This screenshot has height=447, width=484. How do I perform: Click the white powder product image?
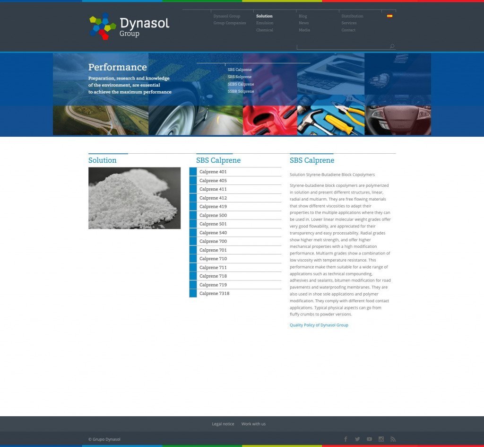pyautogui.click(x=134, y=198)
